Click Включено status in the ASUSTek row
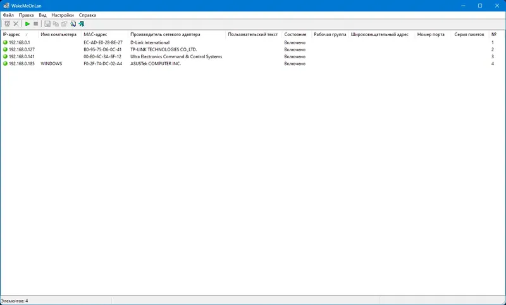Image resolution: width=506 pixels, height=305 pixels. [x=295, y=64]
